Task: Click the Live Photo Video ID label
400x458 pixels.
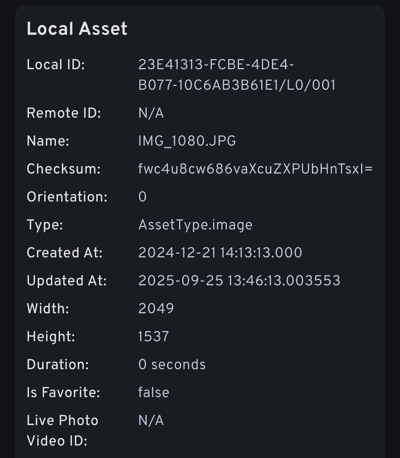Action: [62, 431]
